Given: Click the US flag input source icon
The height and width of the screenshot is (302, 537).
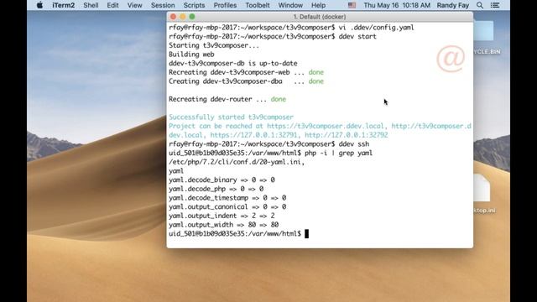Looking at the screenshot, I should pyautogui.click(x=352, y=6).
